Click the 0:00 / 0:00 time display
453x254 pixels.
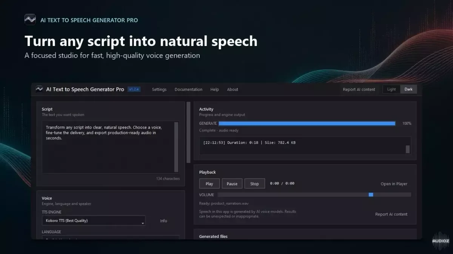(282, 184)
